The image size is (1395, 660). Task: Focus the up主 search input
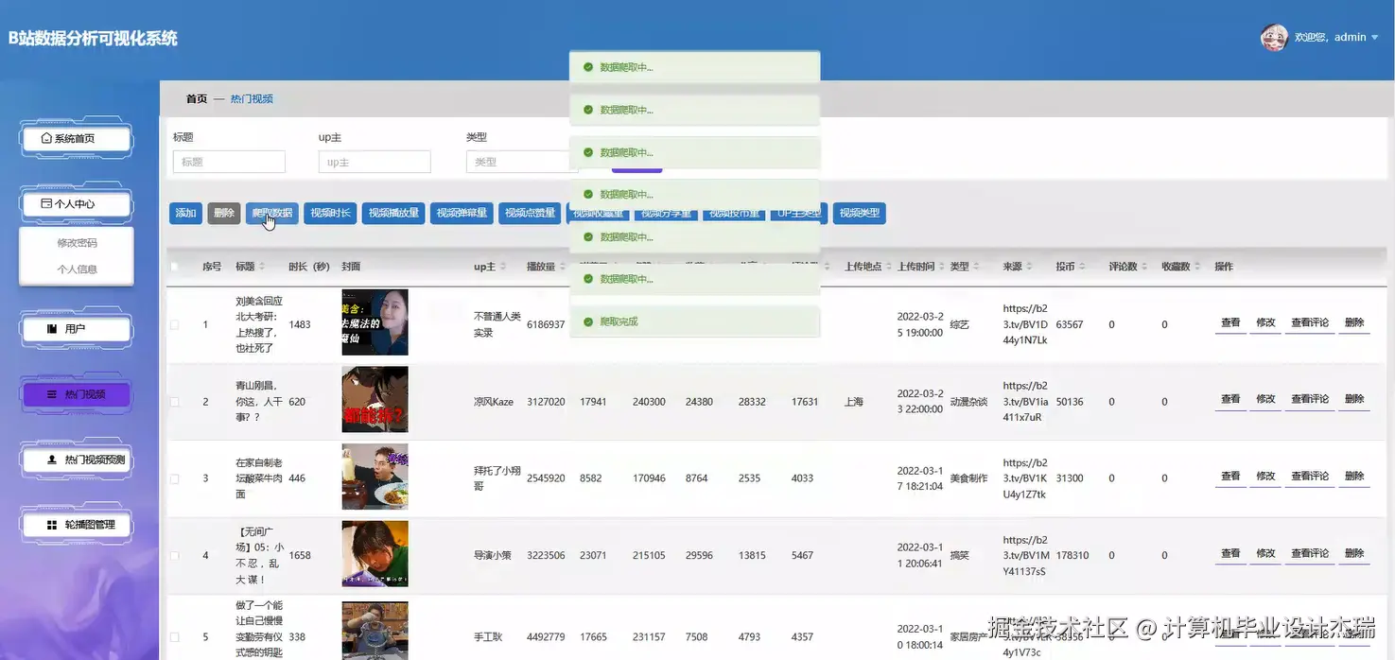click(375, 162)
